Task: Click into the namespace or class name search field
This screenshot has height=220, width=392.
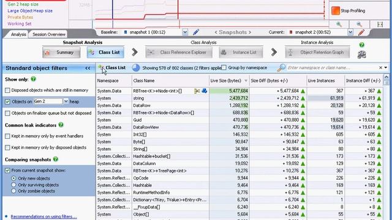Action: (332, 68)
